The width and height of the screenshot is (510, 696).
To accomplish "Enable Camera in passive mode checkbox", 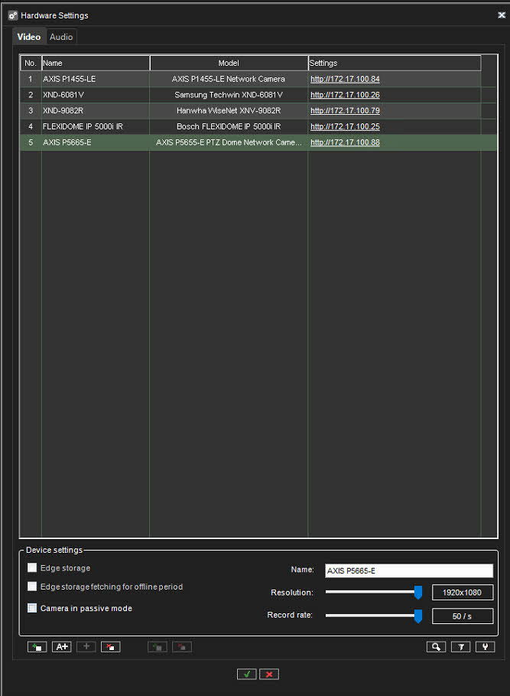I will tap(32, 609).
